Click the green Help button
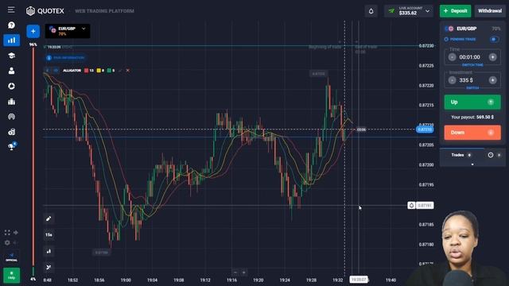This screenshot has width=509, height=286. pos(11,275)
